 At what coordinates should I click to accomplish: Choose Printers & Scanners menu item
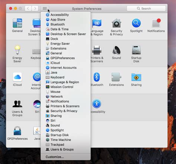coord(66,106)
